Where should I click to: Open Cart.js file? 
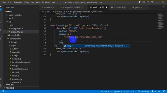coord(15,56)
